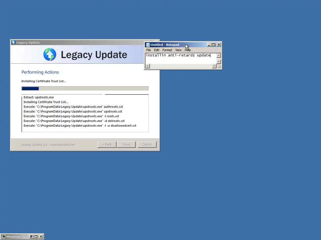321x240 pixels.
Task: Click the Notepad horizontal scroll left arrow
Action: tap(147, 66)
